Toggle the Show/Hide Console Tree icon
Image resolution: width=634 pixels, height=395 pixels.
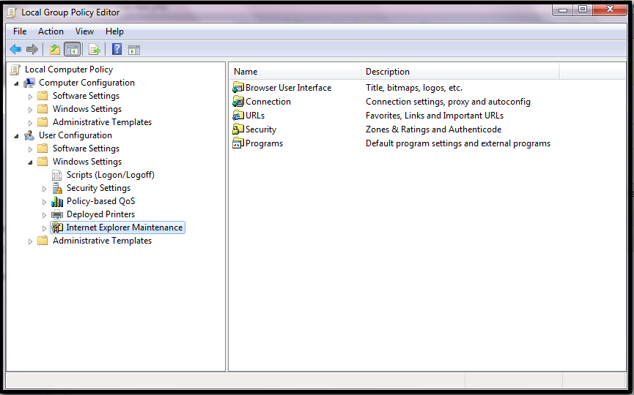click(73, 50)
